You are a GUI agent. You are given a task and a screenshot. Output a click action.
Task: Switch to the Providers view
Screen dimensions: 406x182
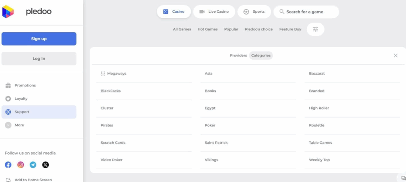click(x=238, y=56)
